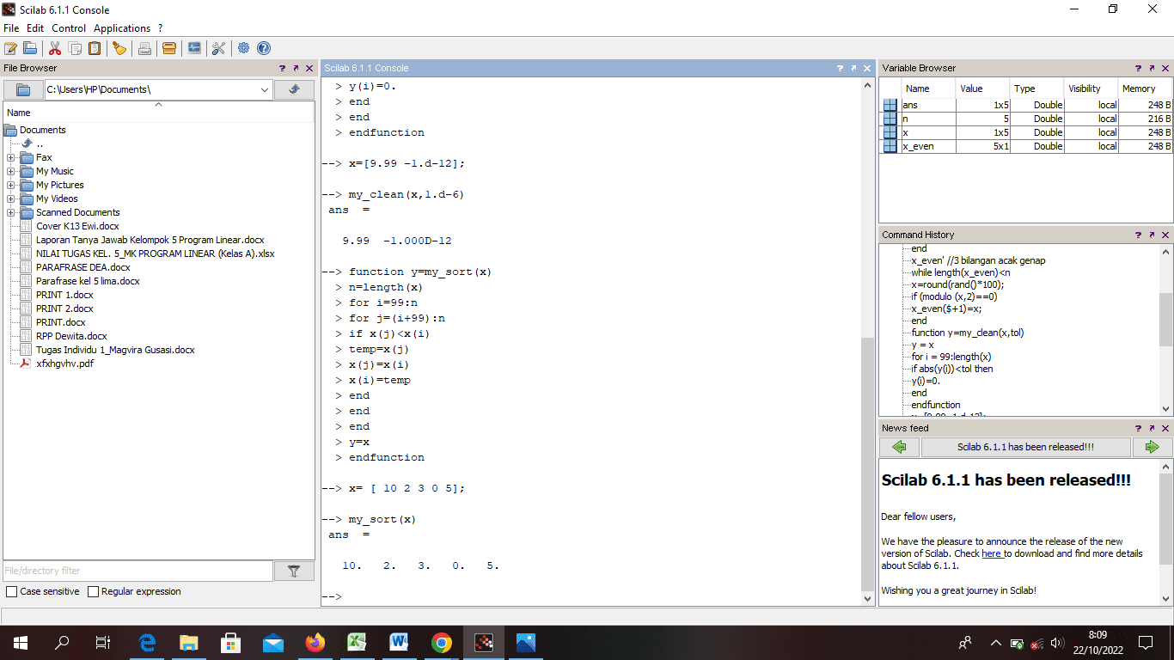Open the Edit menu
The width and height of the screenshot is (1174, 660).
click(x=35, y=28)
